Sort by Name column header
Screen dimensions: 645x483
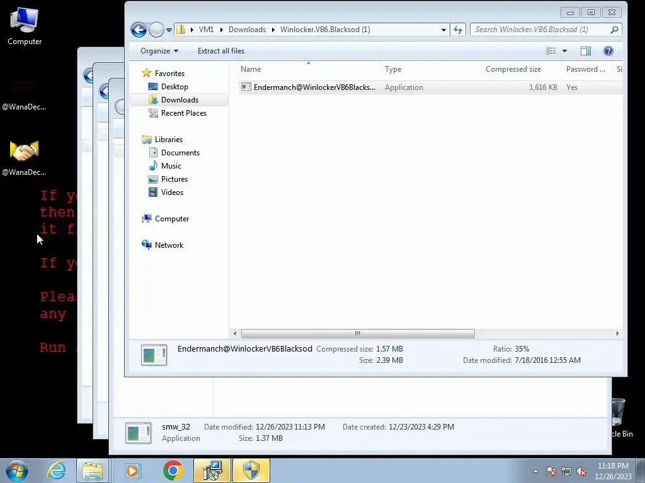(x=309, y=69)
